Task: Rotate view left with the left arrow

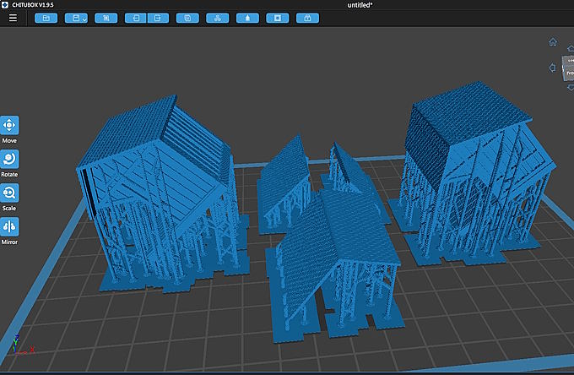Action: [552, 68]
